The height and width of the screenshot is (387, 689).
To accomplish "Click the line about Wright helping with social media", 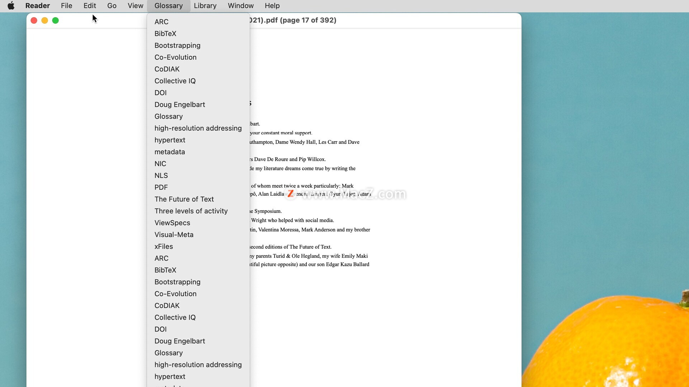I will pos(292,220).
